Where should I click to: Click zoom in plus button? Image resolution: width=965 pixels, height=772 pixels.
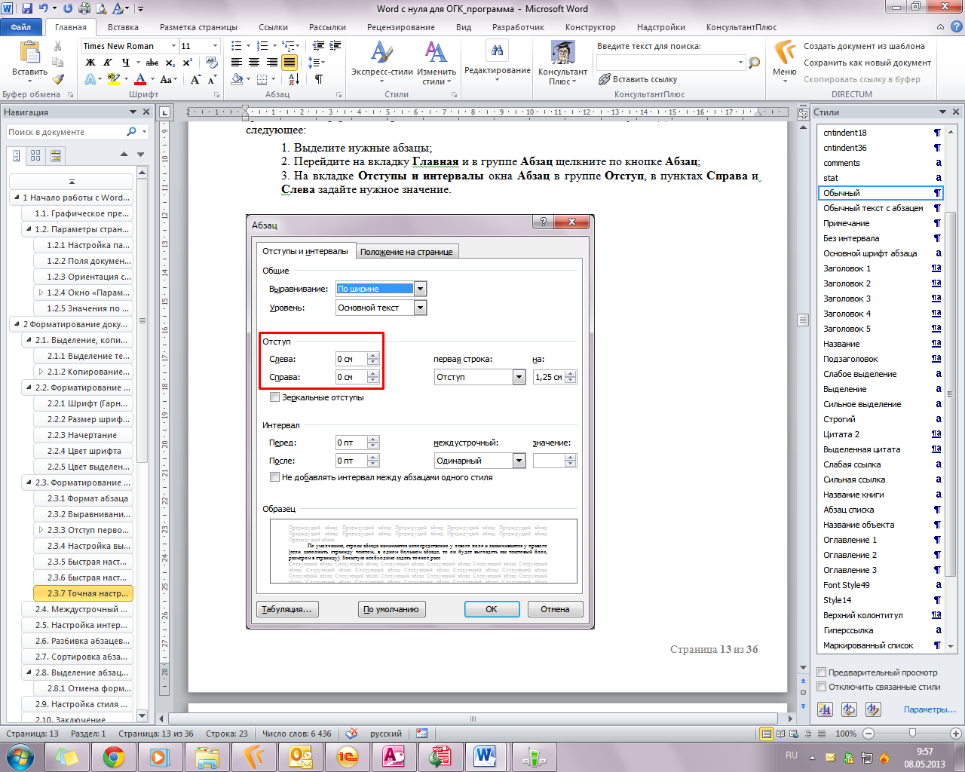956,734
